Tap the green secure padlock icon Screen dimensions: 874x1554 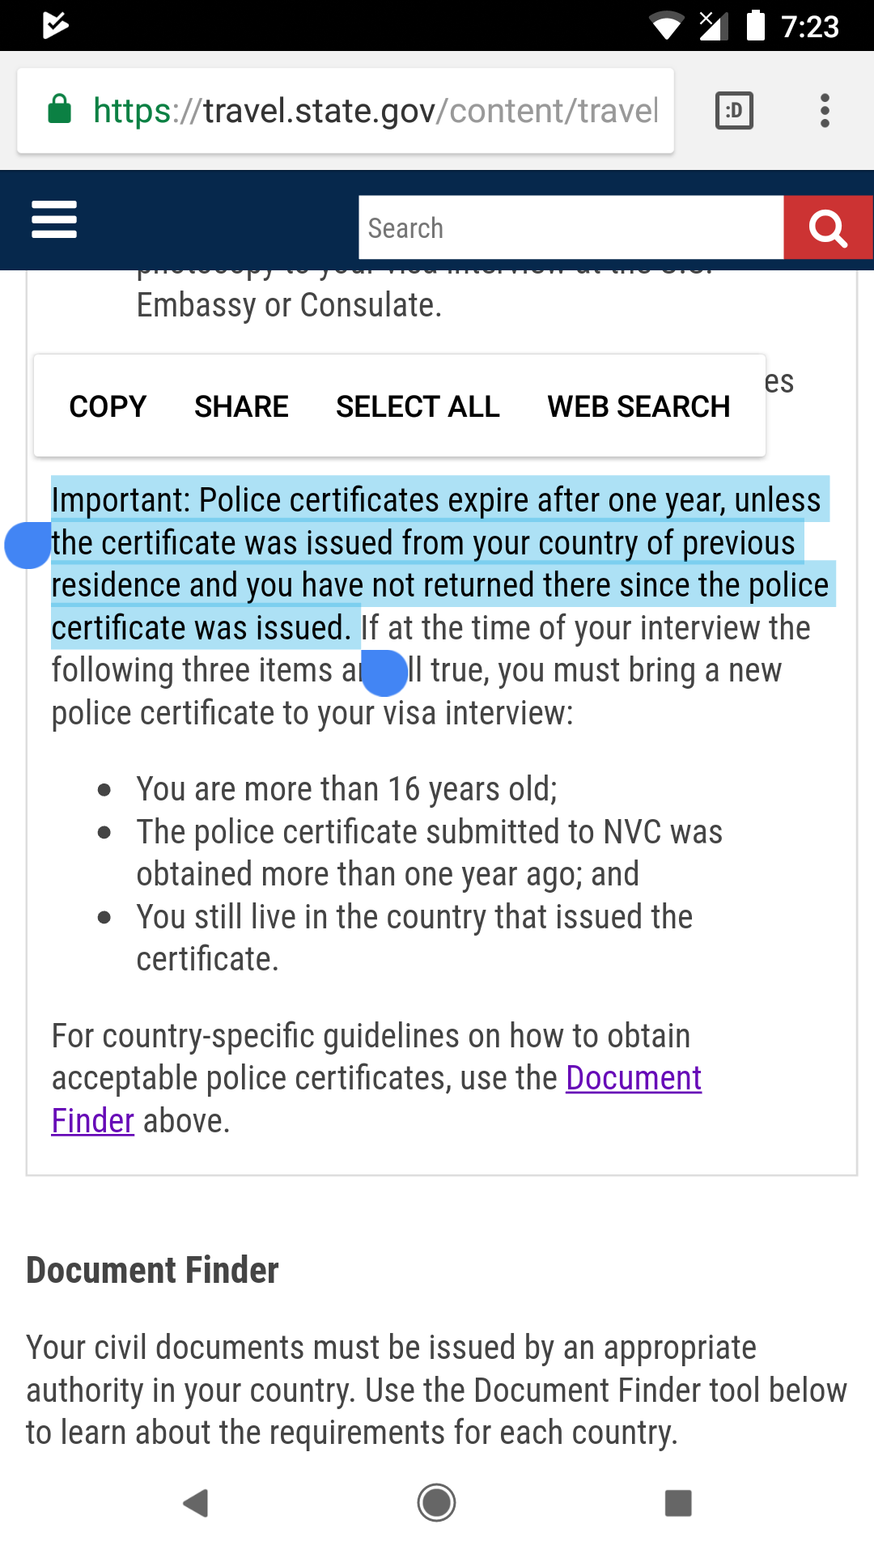pos(60,109)
